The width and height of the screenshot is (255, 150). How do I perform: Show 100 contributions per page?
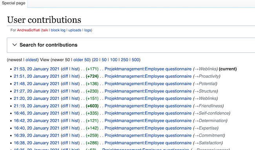tap(114, 60)
